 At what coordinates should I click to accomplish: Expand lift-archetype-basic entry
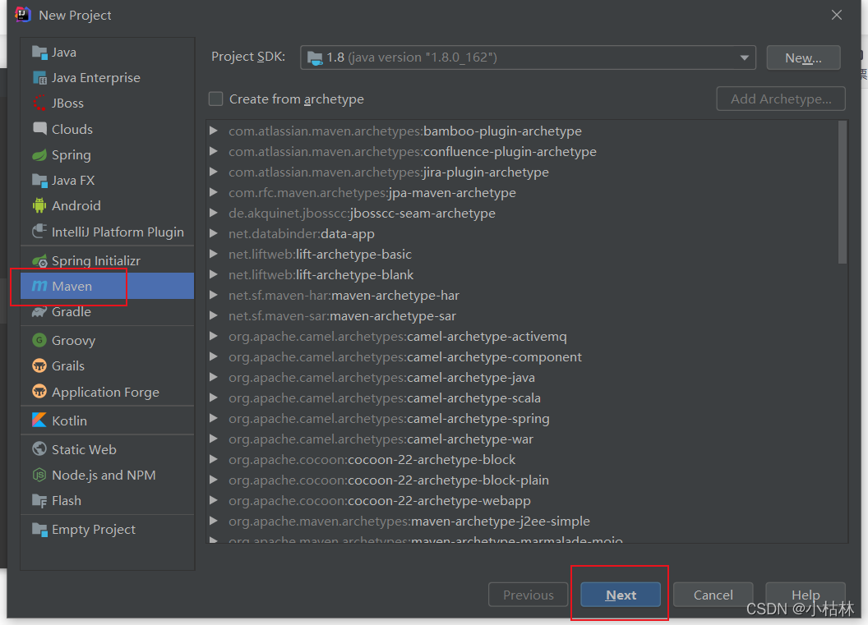214,254
